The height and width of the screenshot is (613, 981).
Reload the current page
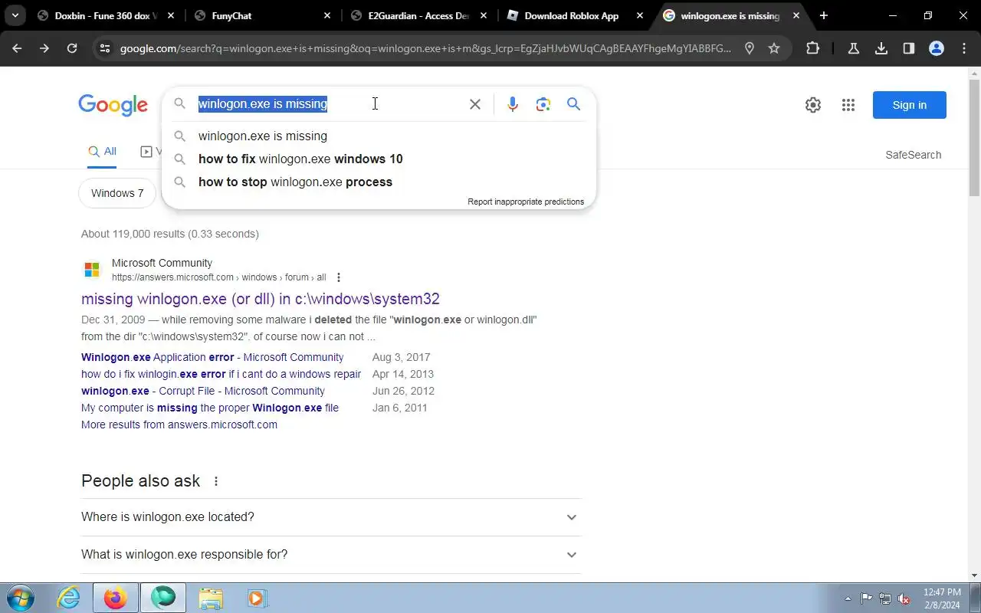[72, 48]
